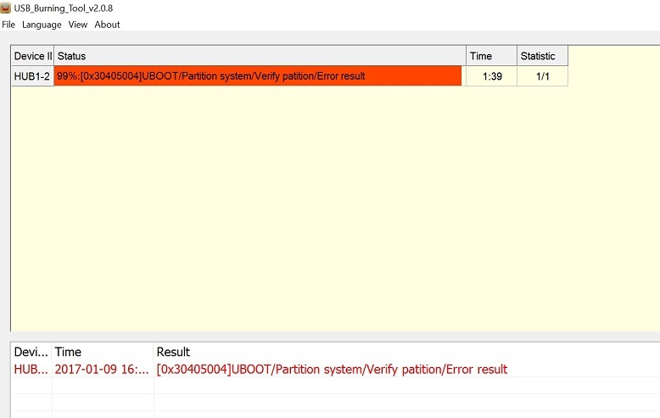Screen dimensions: 660x418
Task: Click the log result error message text
Action: coord(332,369)
